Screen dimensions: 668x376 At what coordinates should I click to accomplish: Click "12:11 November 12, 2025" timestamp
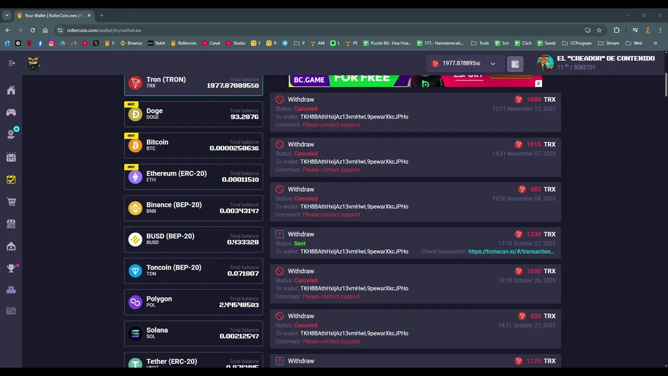click(x=524, y=109)
